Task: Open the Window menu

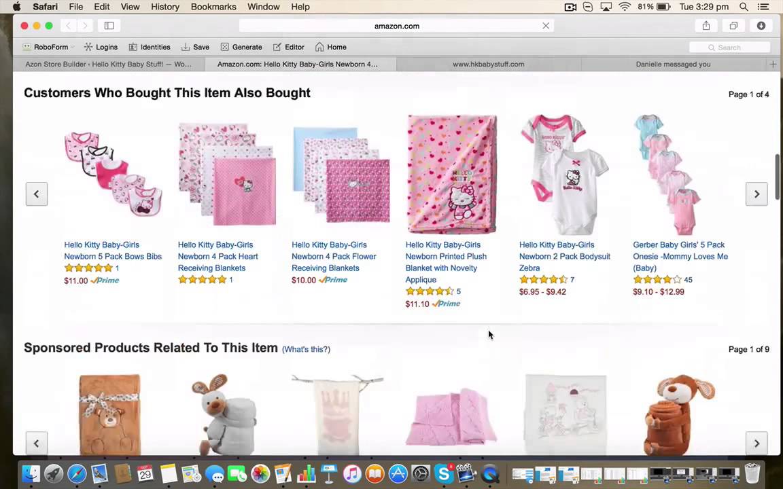Action: point(263,7)
